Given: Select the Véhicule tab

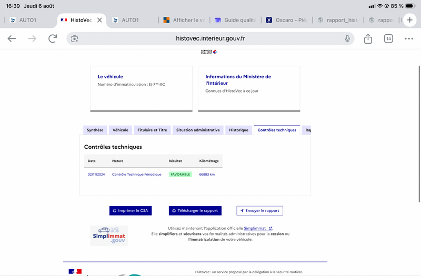Looking at the screenshot, I should coord(121,130).
